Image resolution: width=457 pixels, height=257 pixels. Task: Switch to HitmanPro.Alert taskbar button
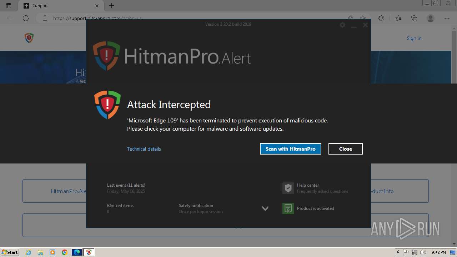click(x=89, y=252)
